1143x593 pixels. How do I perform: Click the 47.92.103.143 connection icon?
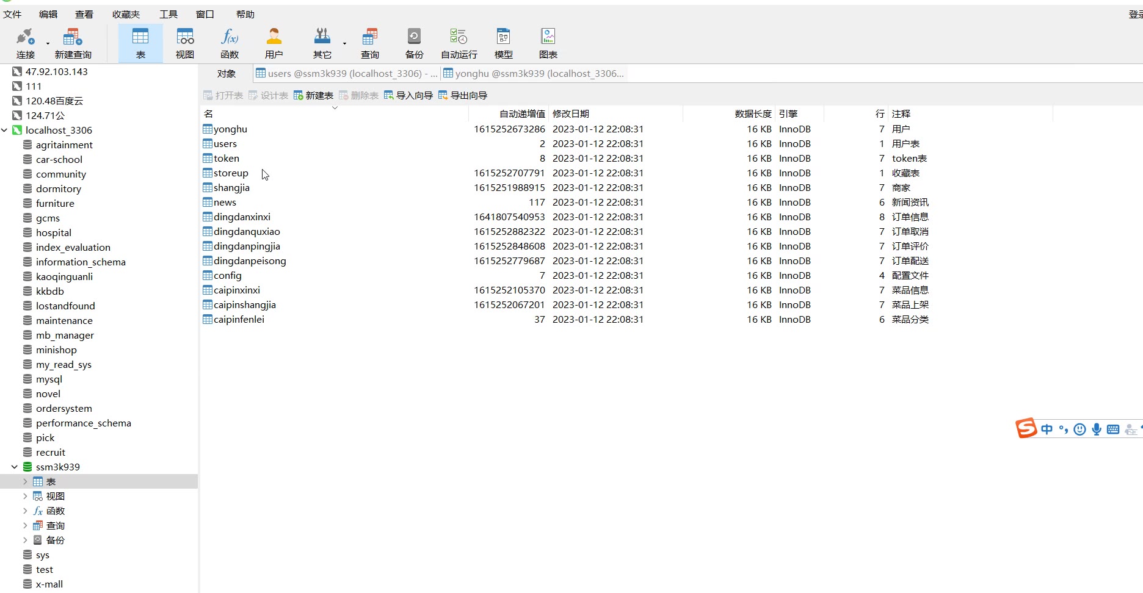point(17,71)
